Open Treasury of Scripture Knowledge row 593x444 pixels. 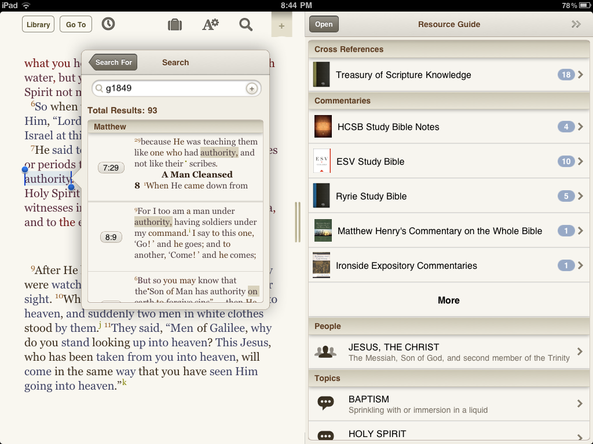449,75
